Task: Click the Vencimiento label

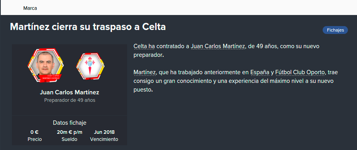Action: point(104,139)
